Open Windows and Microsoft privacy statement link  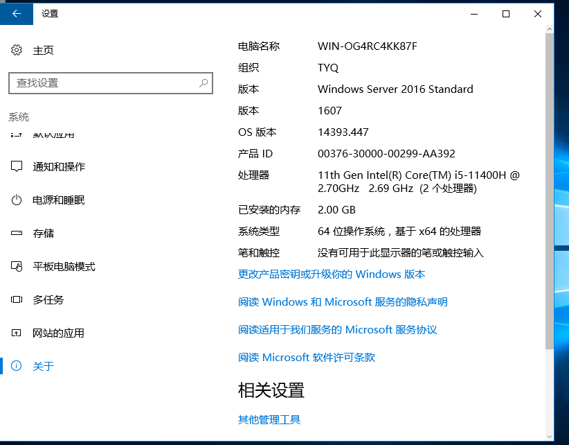point(343,302)
